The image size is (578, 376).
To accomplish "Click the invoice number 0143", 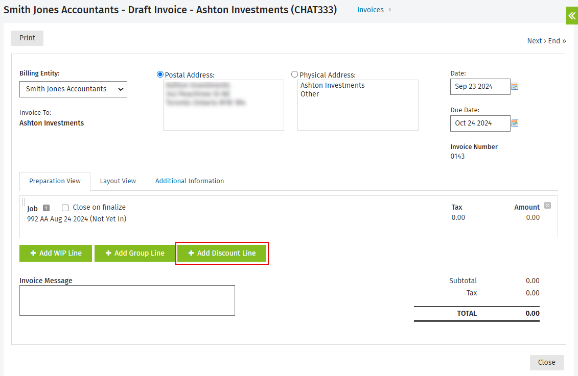I will (457, 156).
